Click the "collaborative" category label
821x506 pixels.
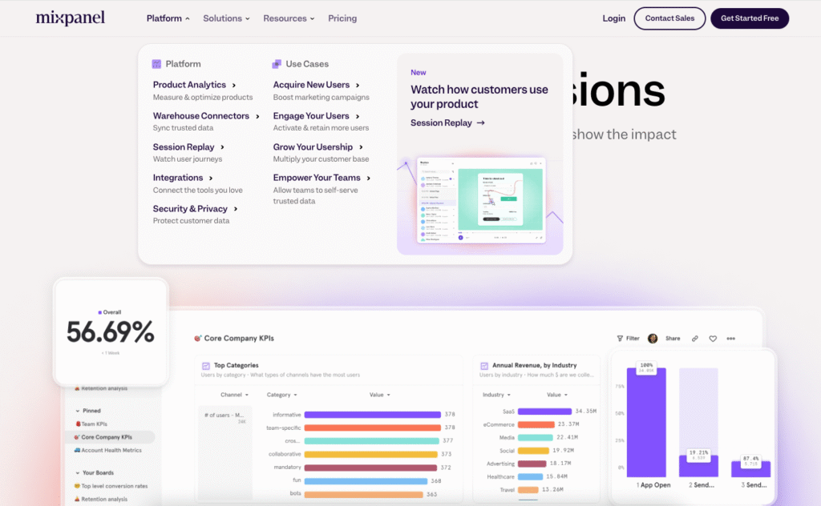coord(285,454)
